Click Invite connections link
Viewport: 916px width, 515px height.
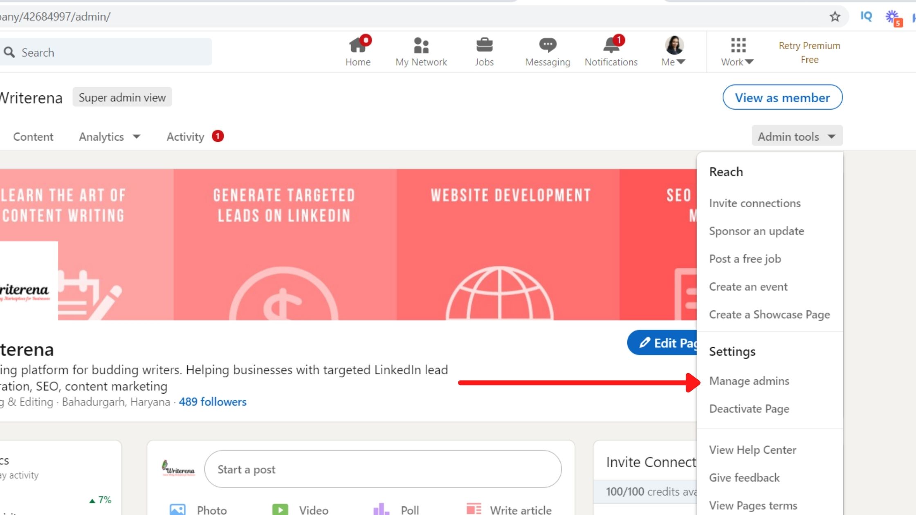pyautogui.click(x=755, y=203)
